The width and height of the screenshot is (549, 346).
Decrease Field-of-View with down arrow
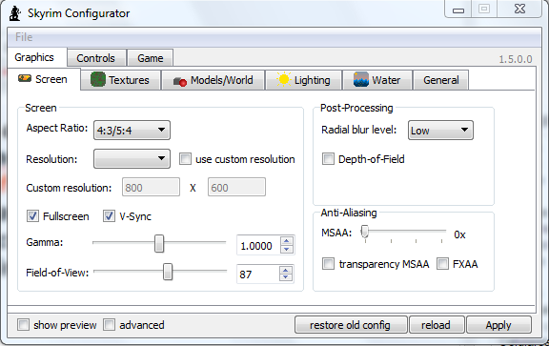coord(286,277)
